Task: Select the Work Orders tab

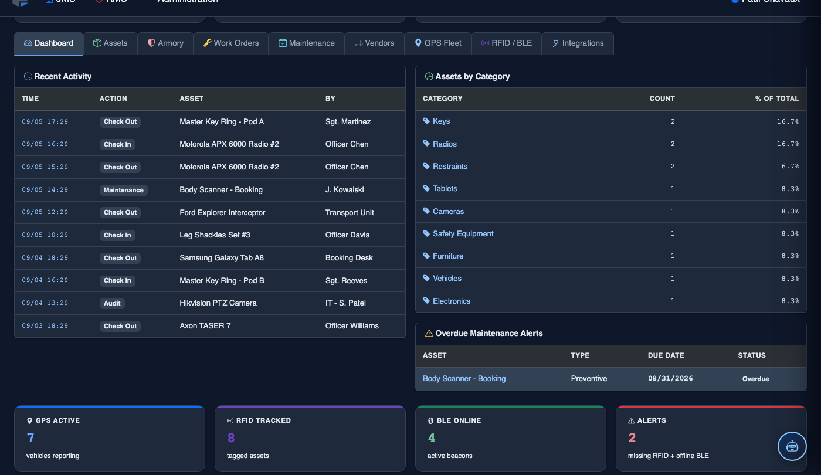Action: [231, 43]
